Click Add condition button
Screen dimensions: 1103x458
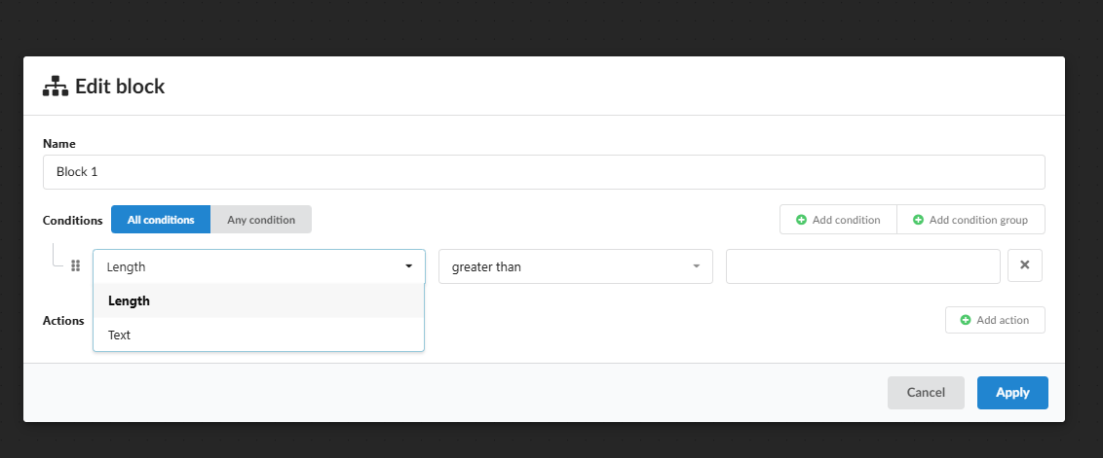[838, 220]
